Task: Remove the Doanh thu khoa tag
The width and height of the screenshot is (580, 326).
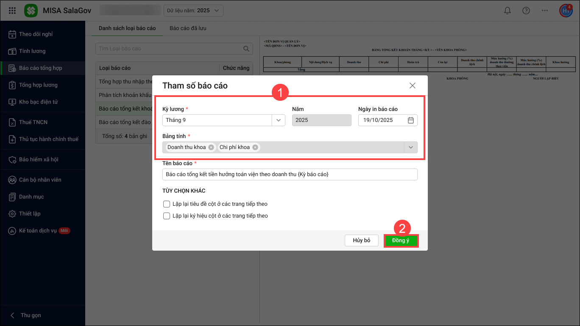Action: click(211, 147)
